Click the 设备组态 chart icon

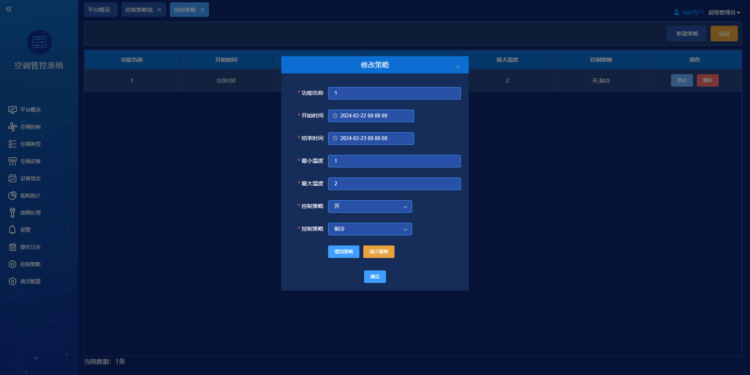click(x=12, y=178)
